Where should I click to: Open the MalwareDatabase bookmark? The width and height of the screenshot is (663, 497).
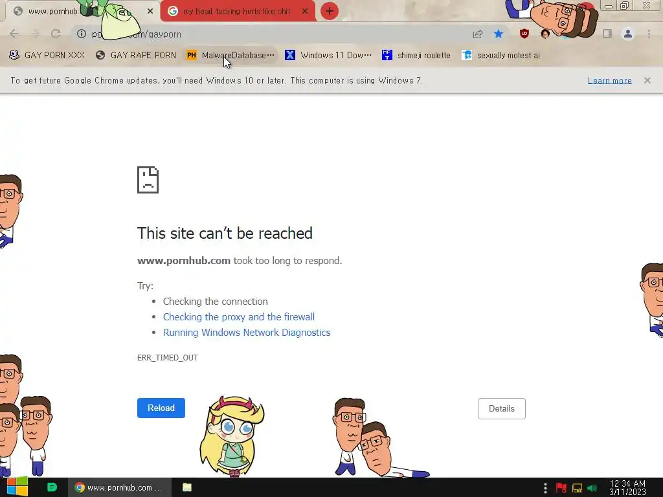[x=231, y=55]
